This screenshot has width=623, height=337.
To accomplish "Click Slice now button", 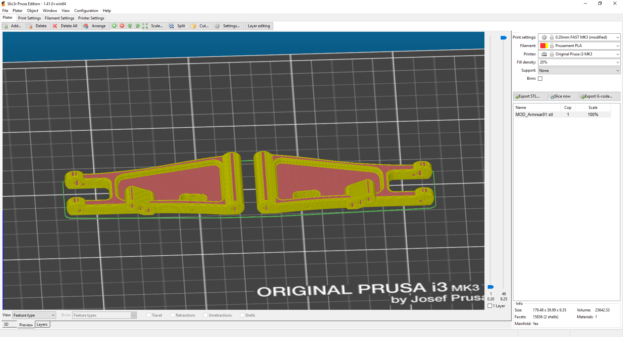I will (x=563, y=96).
